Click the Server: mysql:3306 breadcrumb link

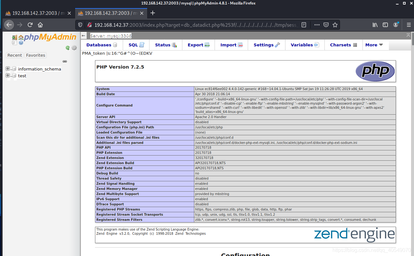pyautogui.click(x=111, y=36)
